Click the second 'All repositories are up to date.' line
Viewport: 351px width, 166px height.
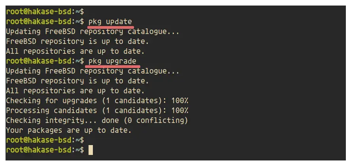pyautogui.click(x=75, y=91)
